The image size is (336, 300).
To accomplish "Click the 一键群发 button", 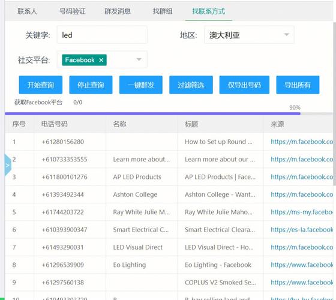I will (141, 85).
